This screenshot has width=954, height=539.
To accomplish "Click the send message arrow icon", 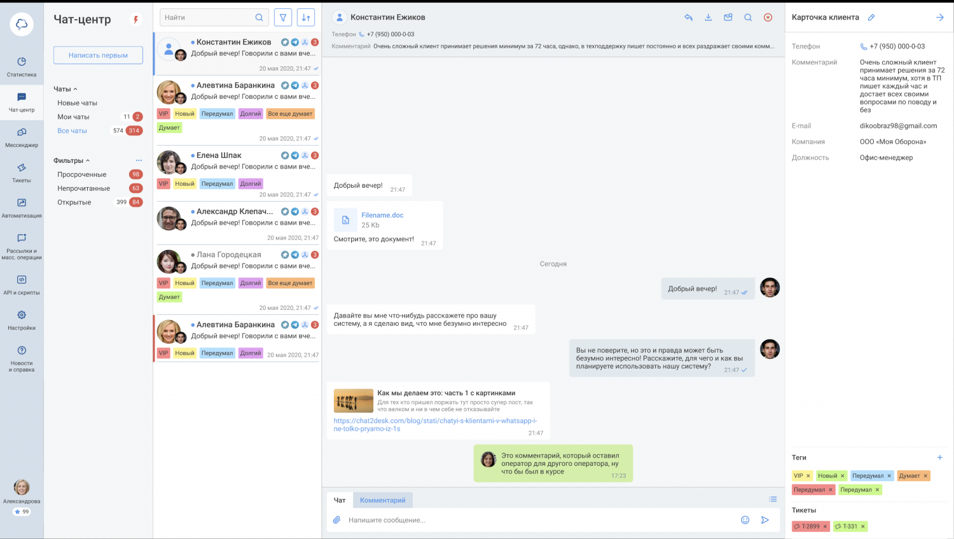I will 765,519.
